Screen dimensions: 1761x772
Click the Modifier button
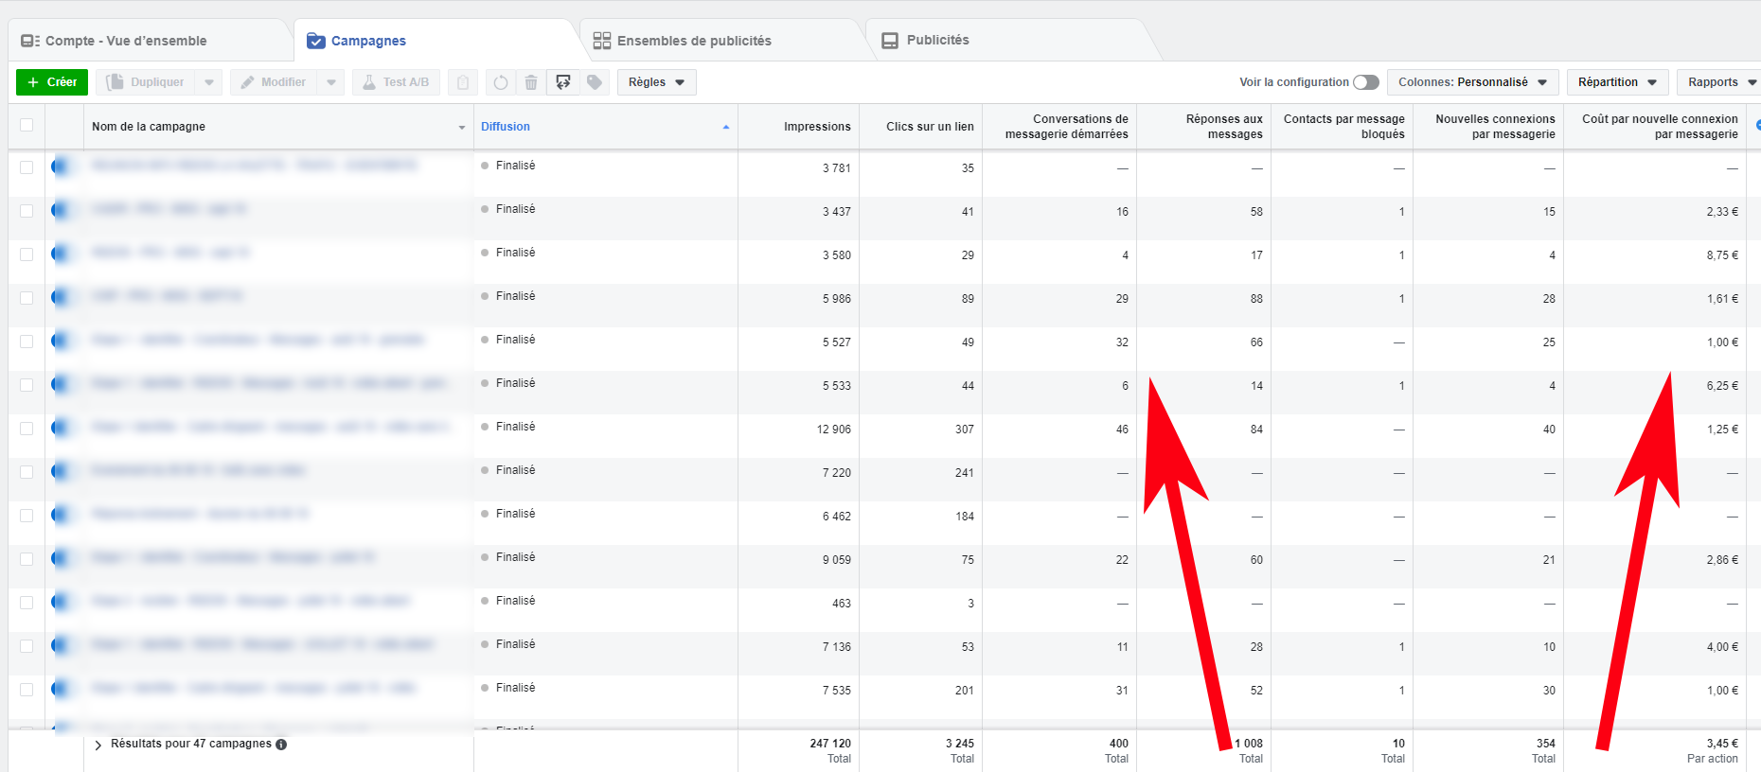(x=274, y=82)
